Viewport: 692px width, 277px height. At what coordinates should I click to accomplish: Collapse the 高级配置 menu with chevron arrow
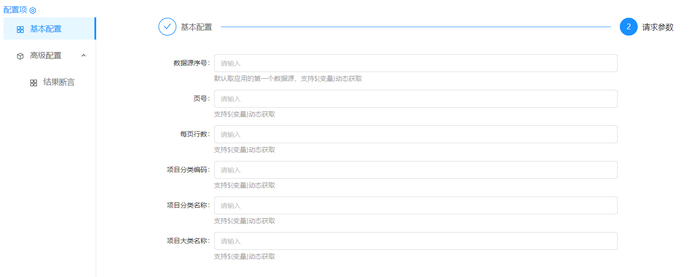[x=83, y=56]
